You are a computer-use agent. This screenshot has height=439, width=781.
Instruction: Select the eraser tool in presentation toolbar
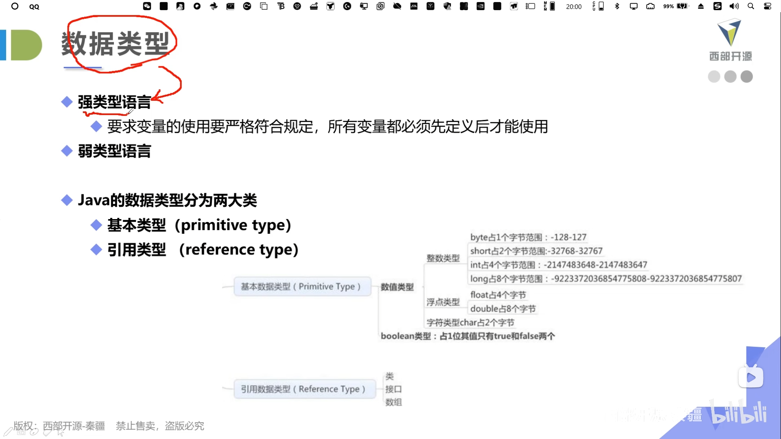[x=47, y=432]
